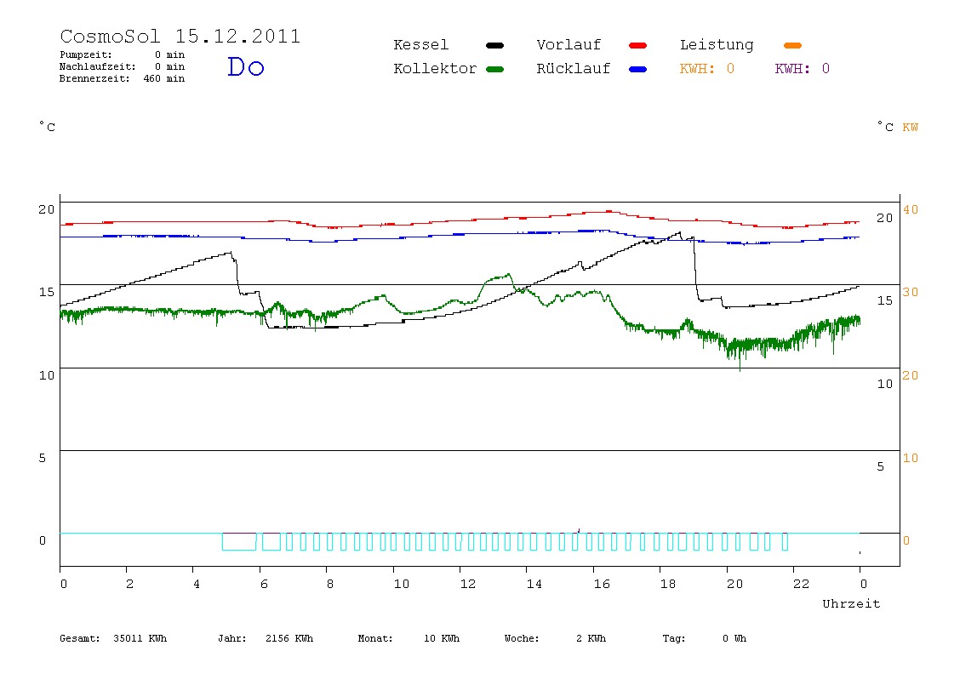Click the orange Leistung legend swatch
Viewport: 977px width, 691px height.
(x=792, y=45)
